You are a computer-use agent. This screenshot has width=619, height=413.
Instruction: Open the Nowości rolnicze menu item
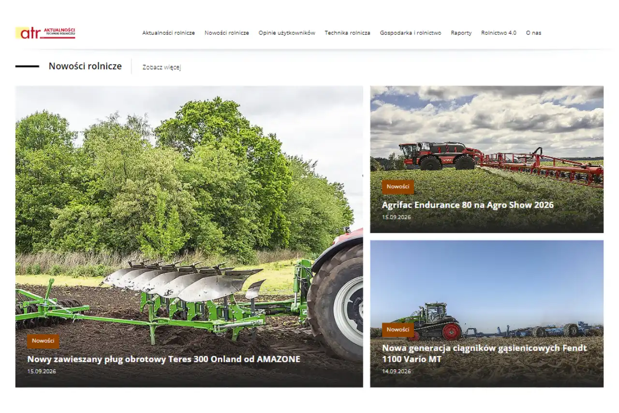click(x=227, y=33)
